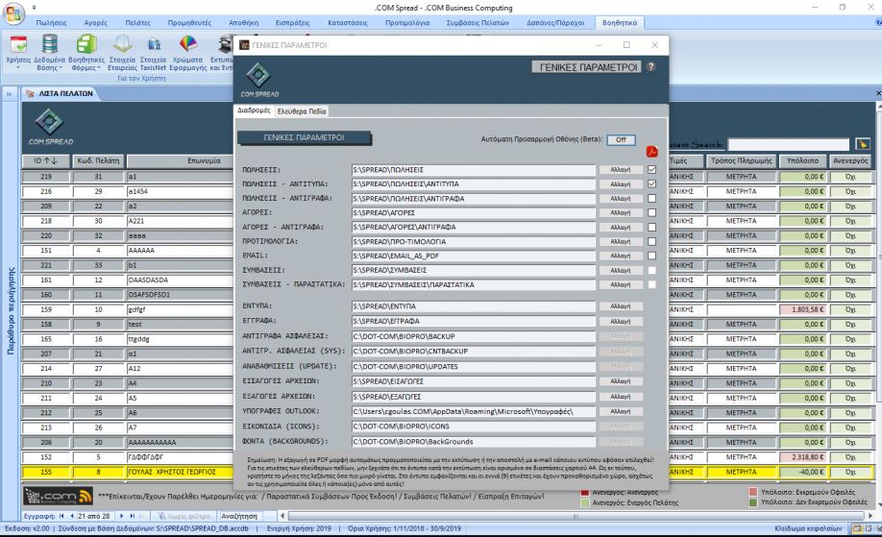Viewport: 882px width, 537px height.
Task: Expand the Χρήσεις dropdown arrow
Action: 18,68
